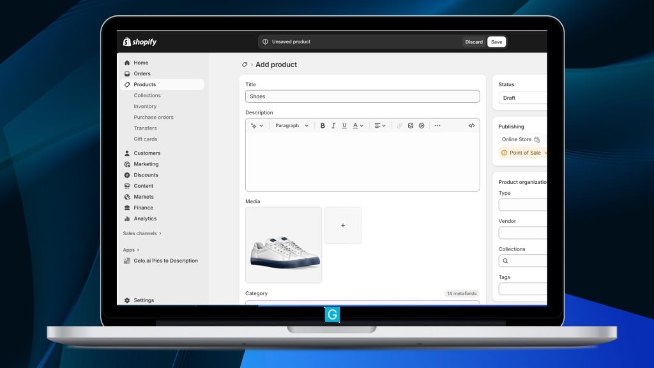Click the Discard button
This screenshot has height=368, width=654.
[474, 42]
